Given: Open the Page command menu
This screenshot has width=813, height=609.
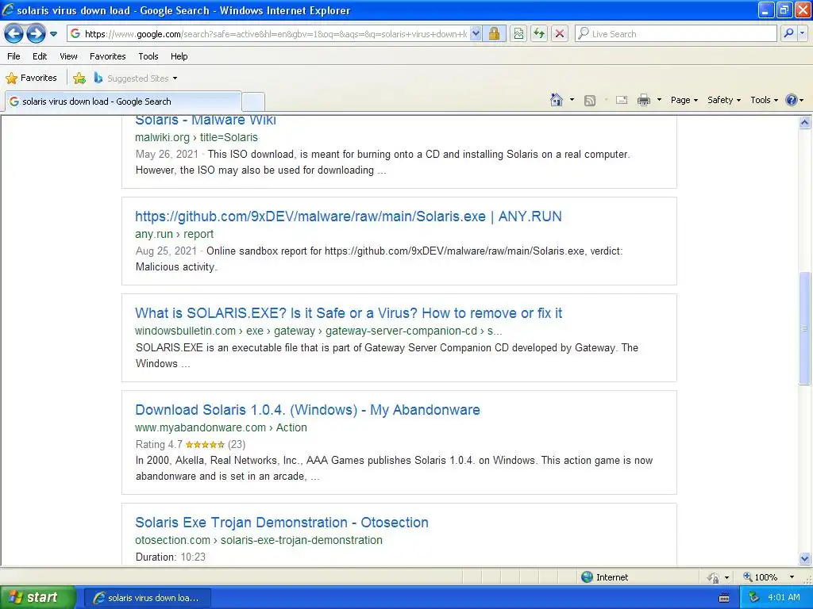Looking at the screenshot, I should coord(684,100).
